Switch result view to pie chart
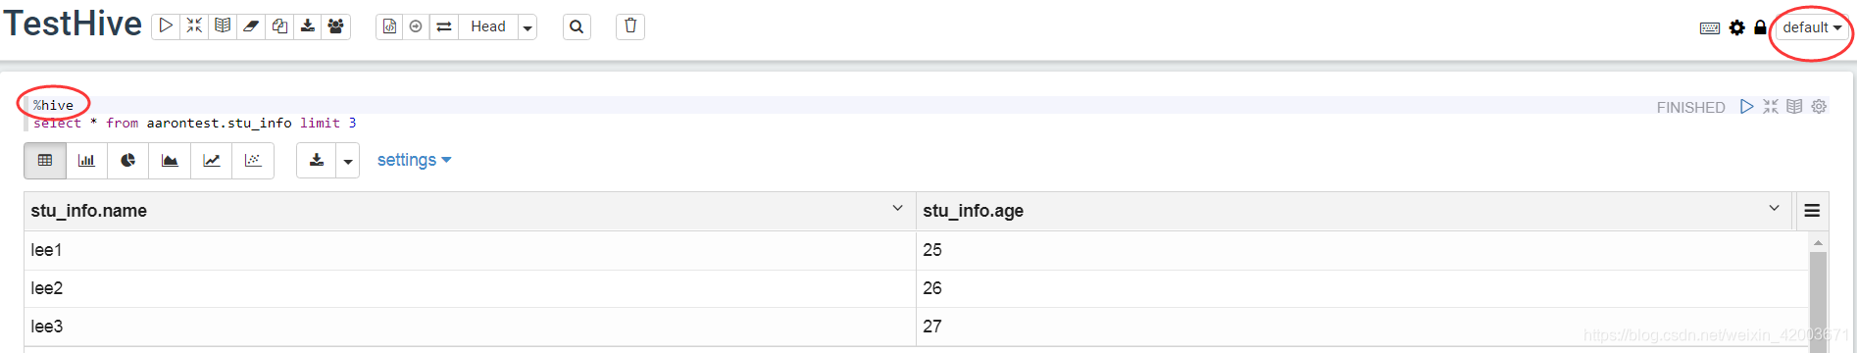This screenshot has width=1857, height=353. (127, 160)
